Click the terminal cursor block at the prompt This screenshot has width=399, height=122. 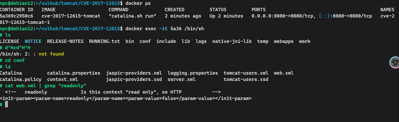[x=7, y=104]
